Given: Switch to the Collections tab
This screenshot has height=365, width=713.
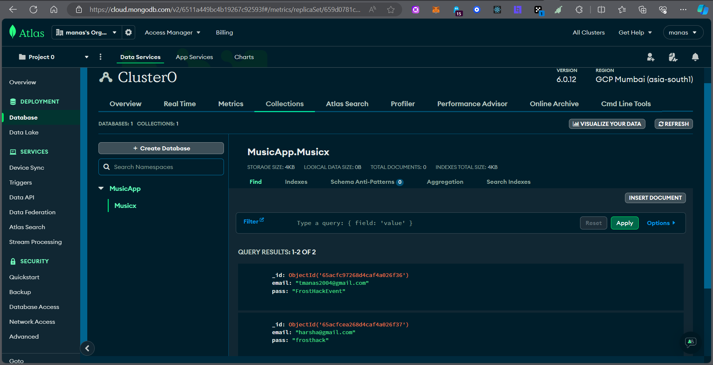Looking at the screenshot, I should point(284,104).
